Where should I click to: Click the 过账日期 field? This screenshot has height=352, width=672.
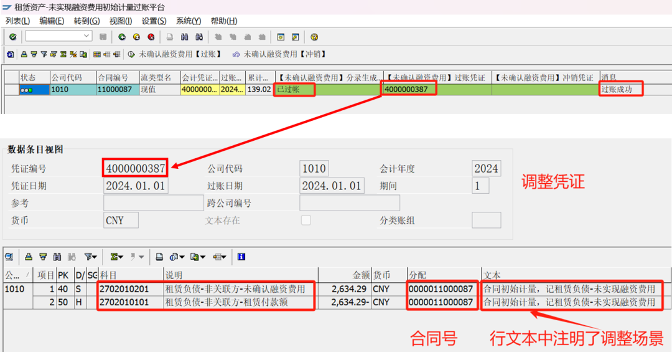[332, 186]
